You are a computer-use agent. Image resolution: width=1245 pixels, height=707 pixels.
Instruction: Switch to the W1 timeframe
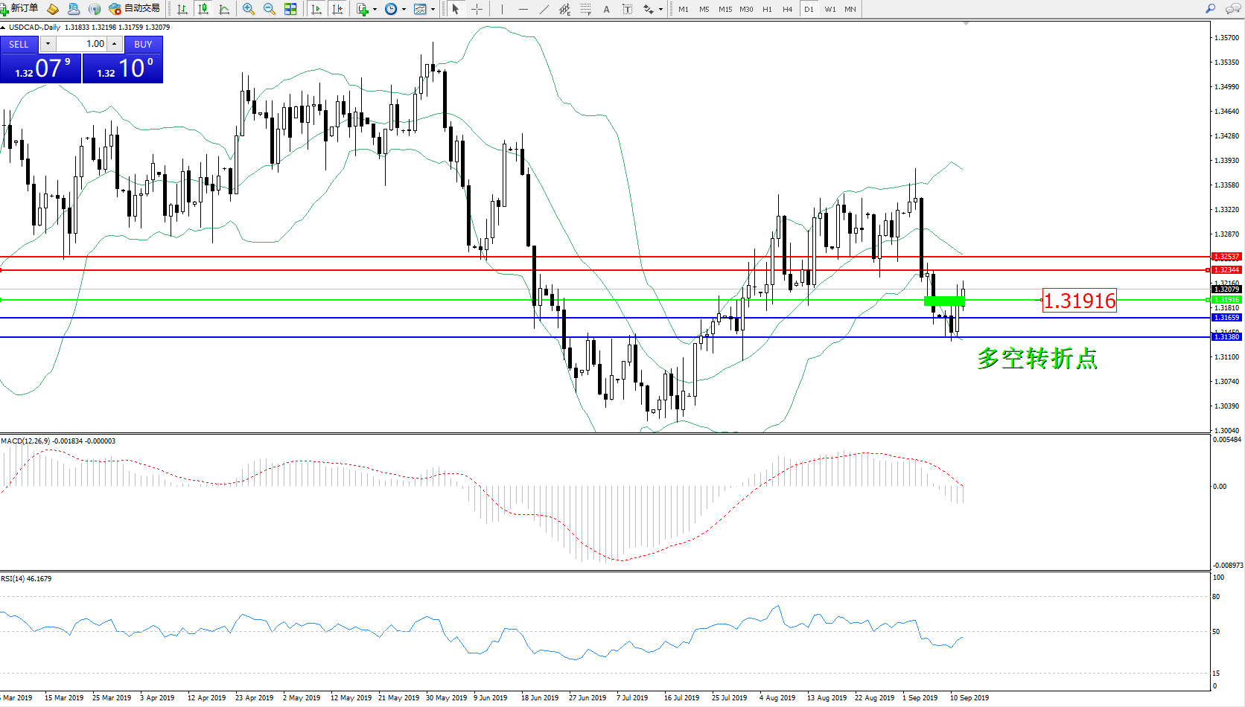[x=830, y=9]
